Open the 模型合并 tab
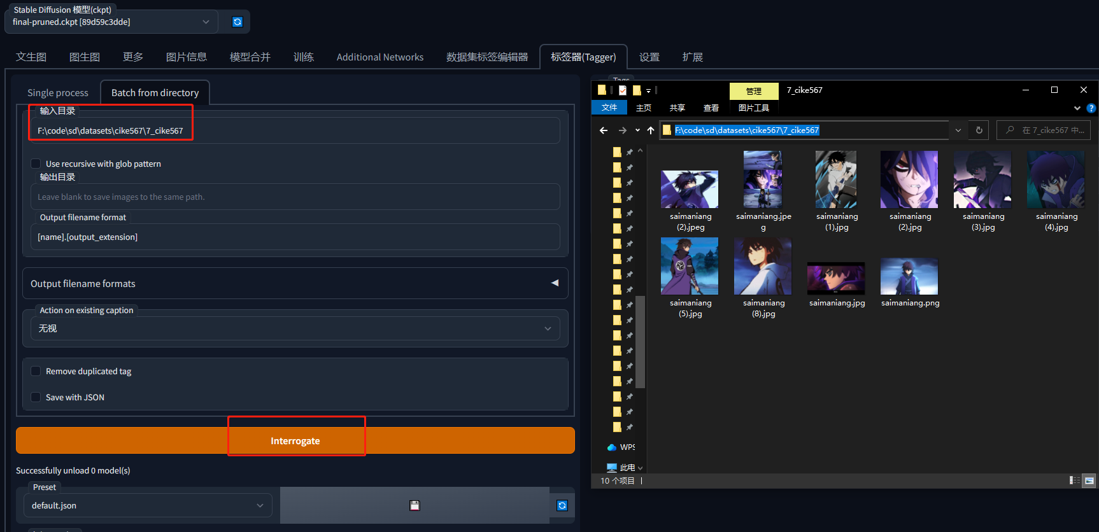 click(250, 57)
